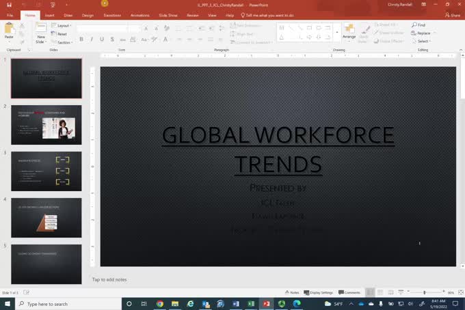The height and width of the screenshot is (310, 465).
Task: Clear all formatting with eraser icon
Action: point(167,29)
